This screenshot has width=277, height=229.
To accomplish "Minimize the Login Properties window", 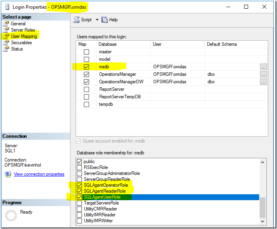I will click(228, 7).
